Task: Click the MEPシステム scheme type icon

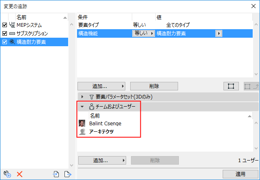Action: [12, 25]
